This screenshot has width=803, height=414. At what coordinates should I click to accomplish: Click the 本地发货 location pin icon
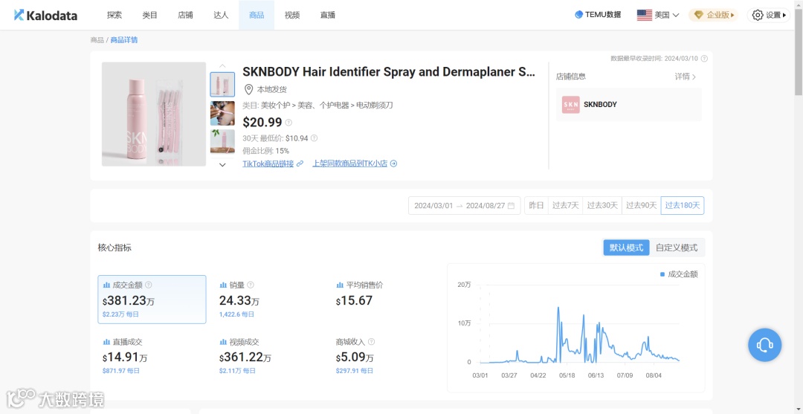tap(248, 89)
